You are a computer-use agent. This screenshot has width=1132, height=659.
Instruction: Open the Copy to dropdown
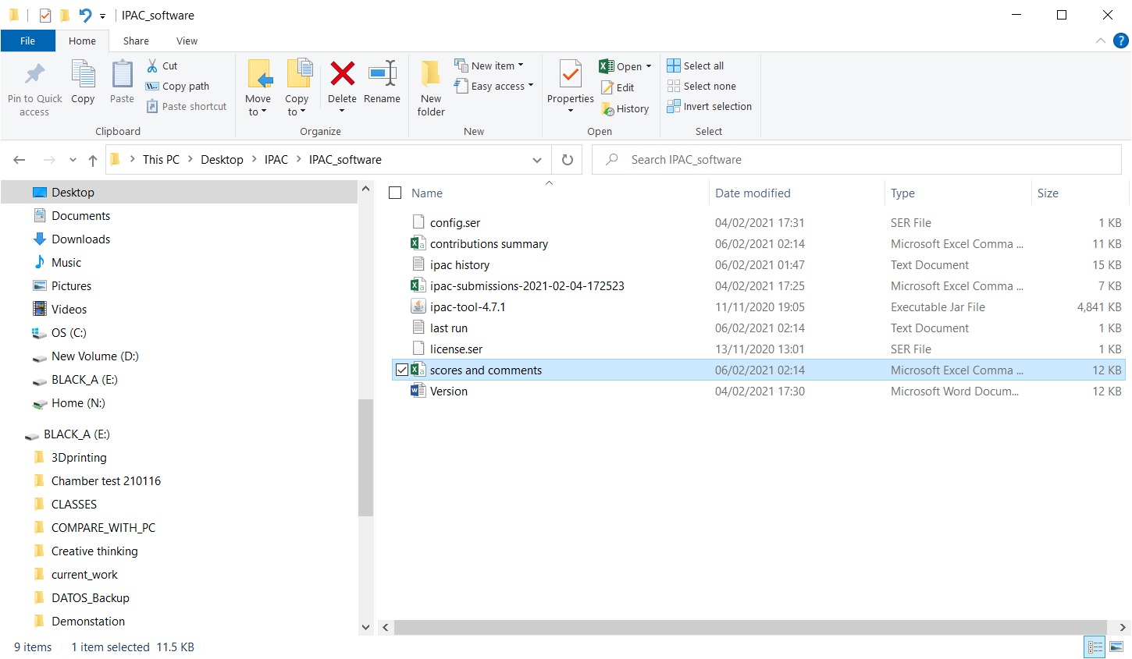[297, 106]
